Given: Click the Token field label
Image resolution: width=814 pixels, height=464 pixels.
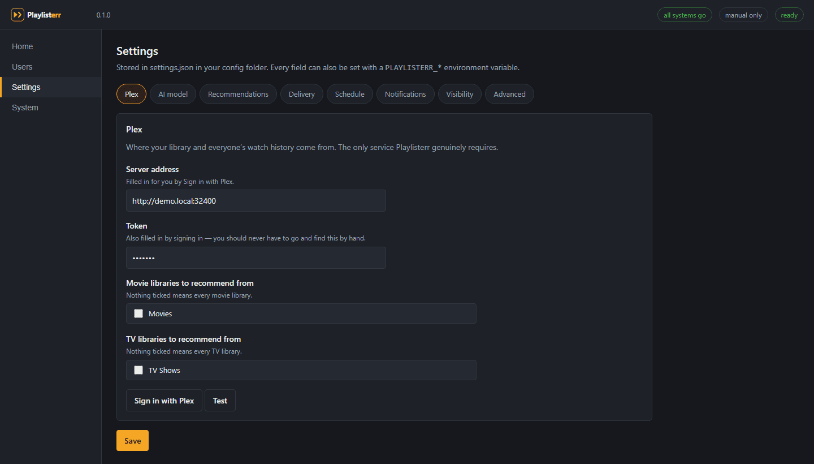Looking at the screenshot, I should pos(137,226).
